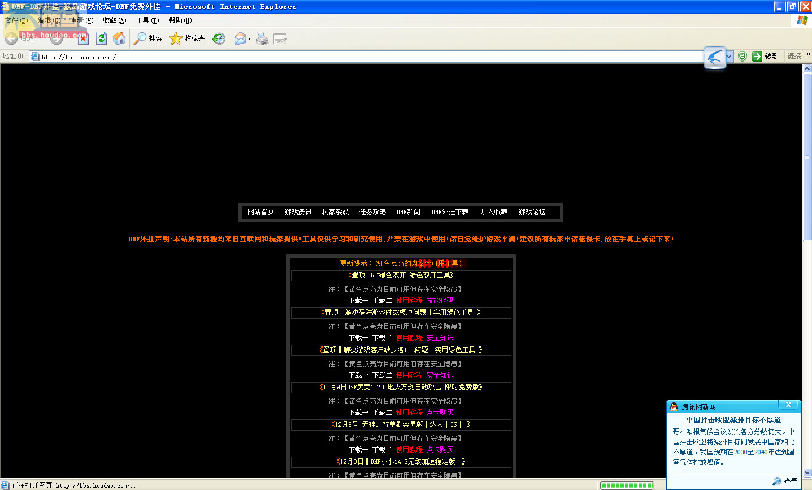
Task: Click 点卡购买 below the 天神1.77 entry
Action: (x=440, y=450)
